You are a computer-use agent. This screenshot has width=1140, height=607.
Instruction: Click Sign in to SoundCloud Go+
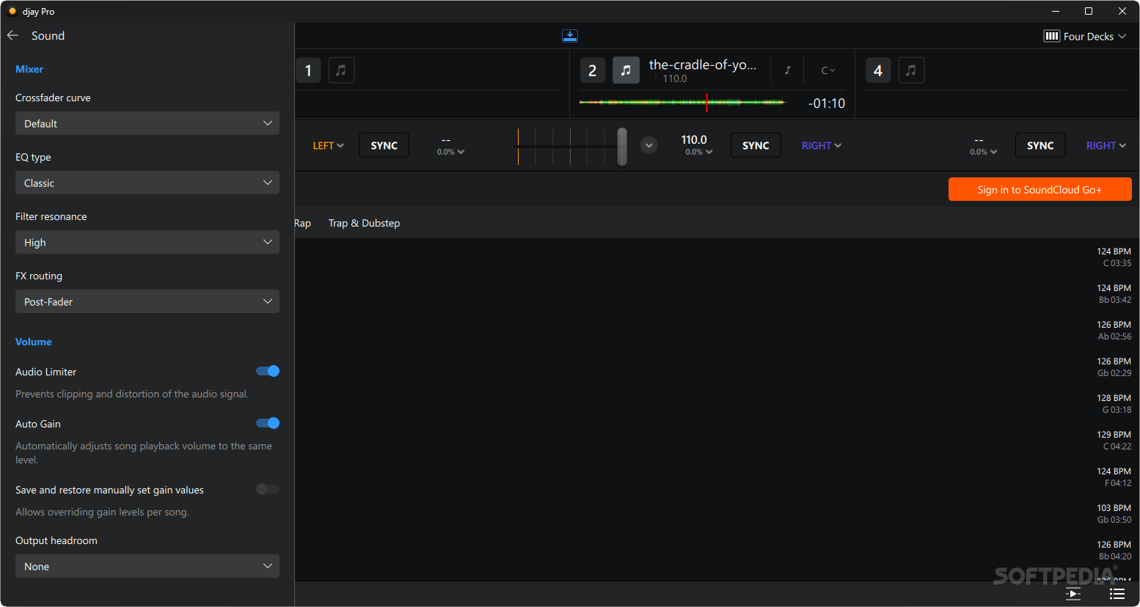click(x=1039, y=189)
